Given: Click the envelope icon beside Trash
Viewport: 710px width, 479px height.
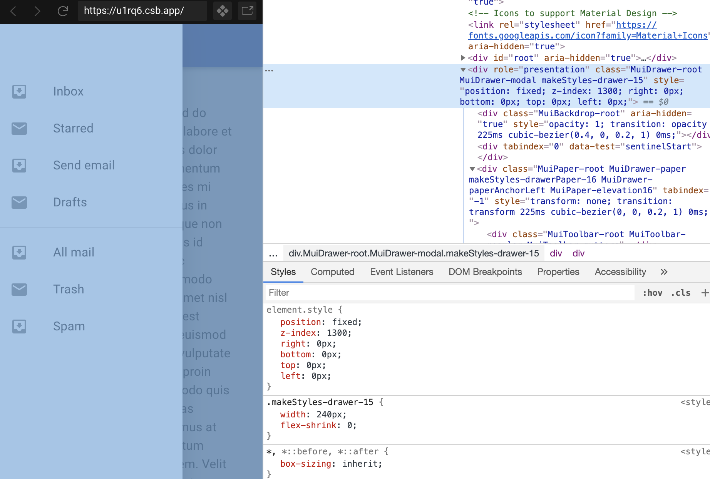Looking at the screenshot, I should click(x=19, y=289).
